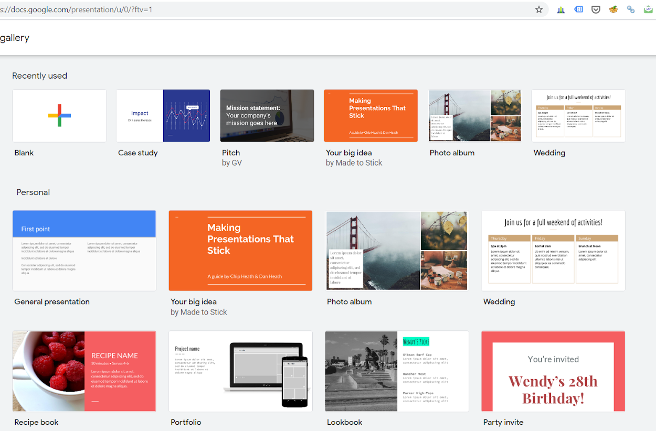Open Your big idea in Recently used
Image resolution: width=656 pixels, height=431 pixels.
coord(371,115)
